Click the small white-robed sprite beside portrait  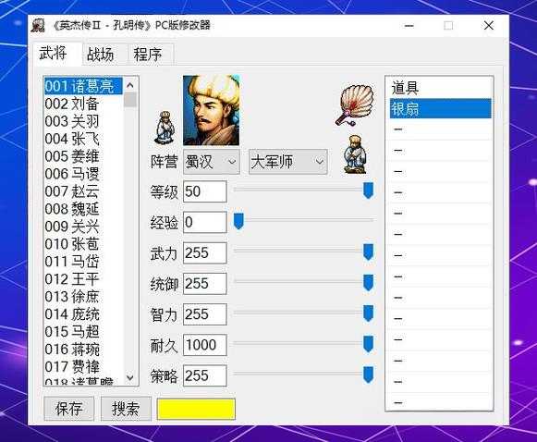pos(165,127)
